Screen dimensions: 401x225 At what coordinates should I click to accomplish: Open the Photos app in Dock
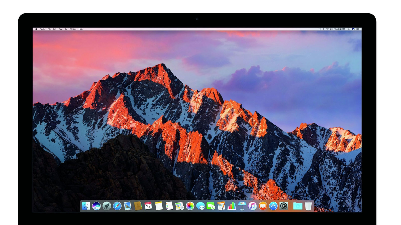click(x=190, y=206)
